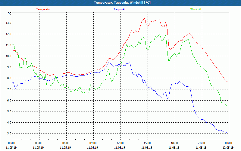Screen dimensions: 241x151
Task: Click the chart title Temperatur, Taupunkt, Windchill
Action: click(122, 3)
